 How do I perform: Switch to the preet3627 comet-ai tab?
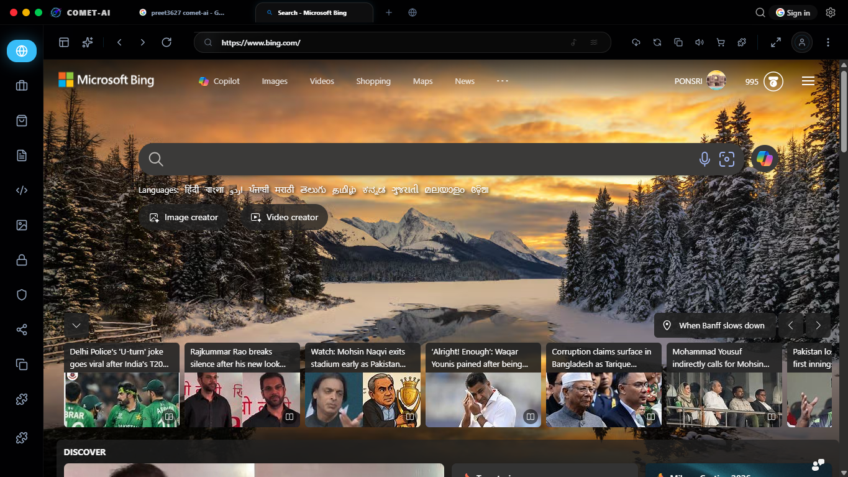click(189, 12)
